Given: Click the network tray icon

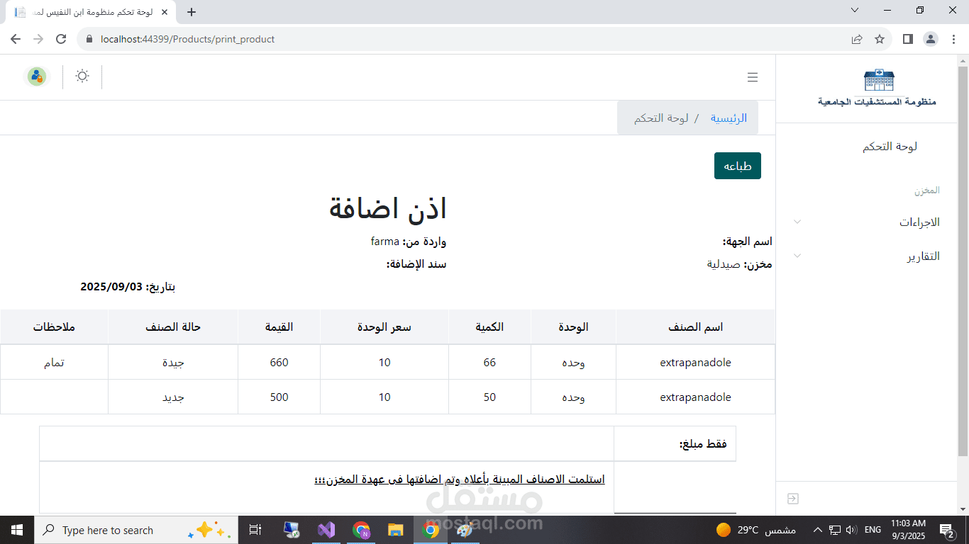Looking at the screenshot, I should [x=835, y=530].
